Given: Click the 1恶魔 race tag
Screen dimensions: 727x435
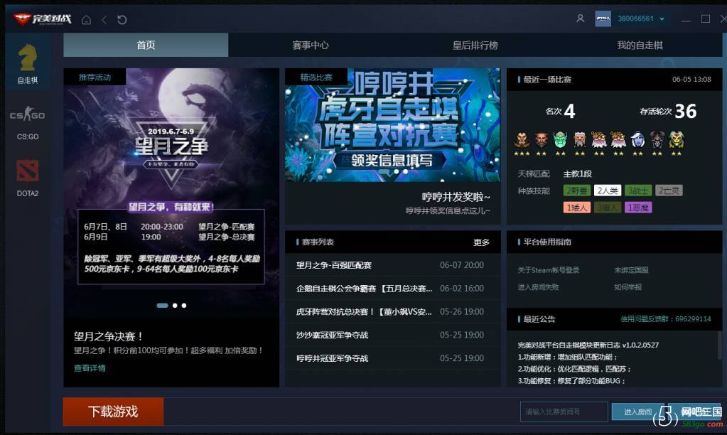Looking at the screenshot, I should tap(638, 208).
